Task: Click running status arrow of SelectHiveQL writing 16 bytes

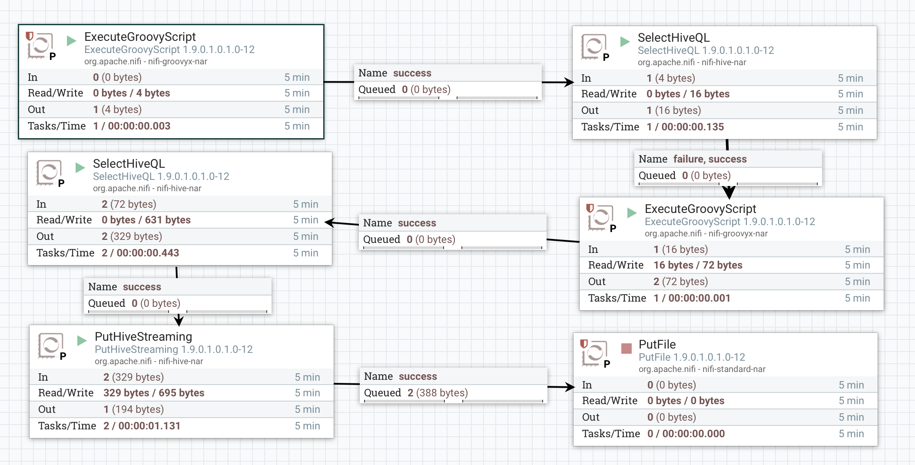Action: pyautogui.click(x=625, y=42)
